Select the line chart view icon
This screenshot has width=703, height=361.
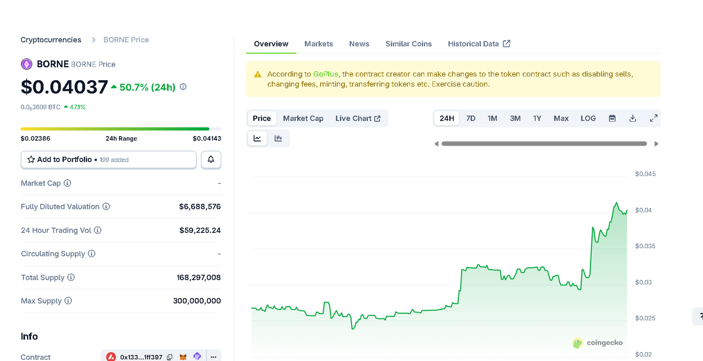[x=257, y=138]
